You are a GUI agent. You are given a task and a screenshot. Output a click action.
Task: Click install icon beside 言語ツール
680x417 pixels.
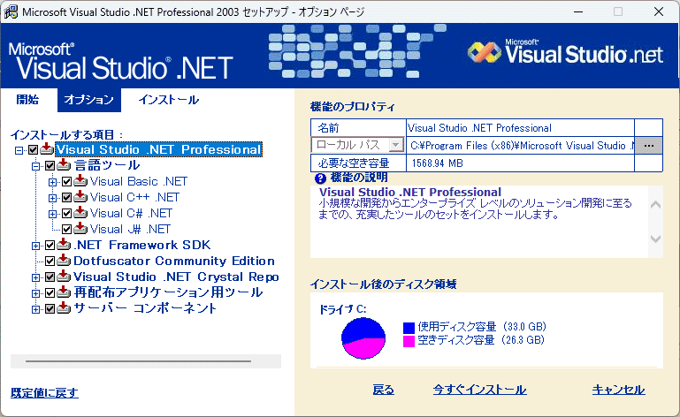64,165
